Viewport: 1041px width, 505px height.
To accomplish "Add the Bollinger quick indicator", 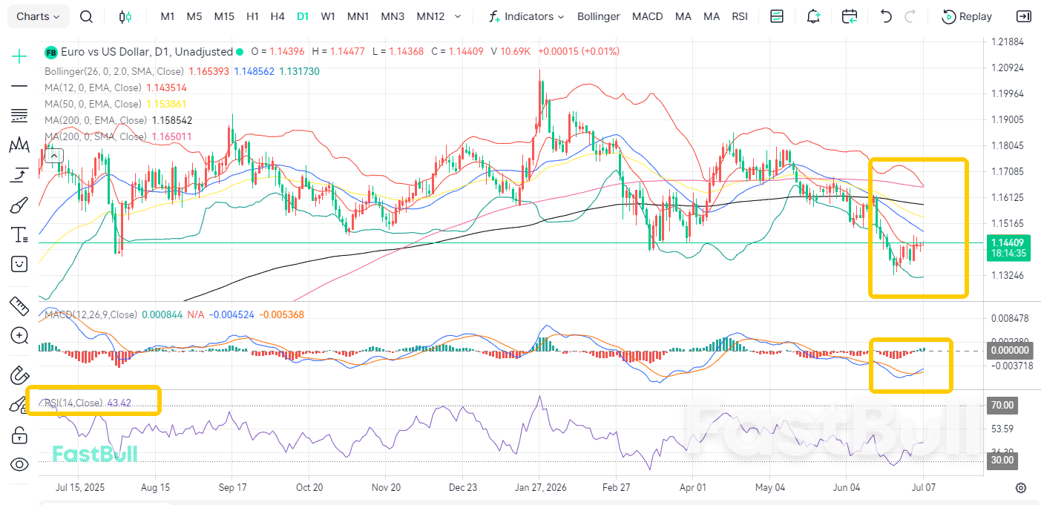I will click(x=598, y=16).
